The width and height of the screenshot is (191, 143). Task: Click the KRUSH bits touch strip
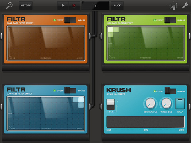[x=146, y=122]
